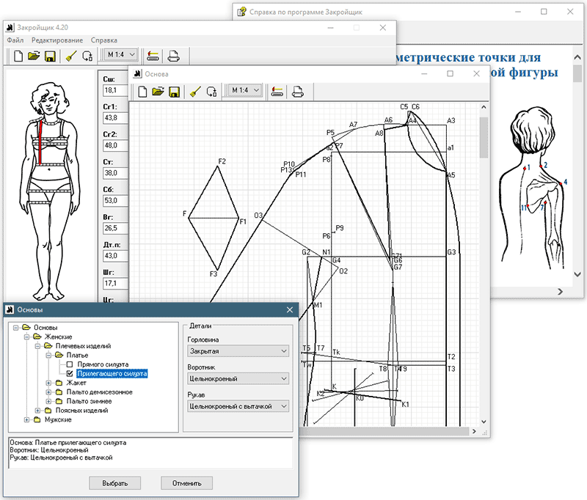Expand the Жакет tree node
The height and width of the screenshot is (500, 587).
pyautogui.click(x=49, y=383)
